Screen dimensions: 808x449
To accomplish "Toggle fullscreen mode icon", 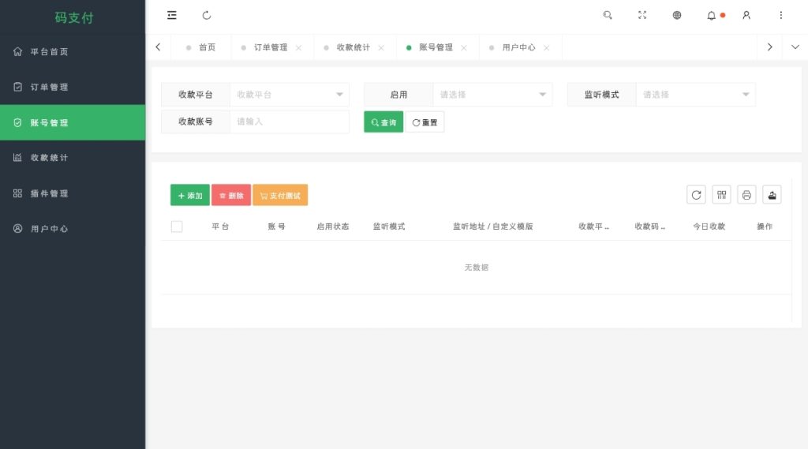I will [x=642, y=16].
